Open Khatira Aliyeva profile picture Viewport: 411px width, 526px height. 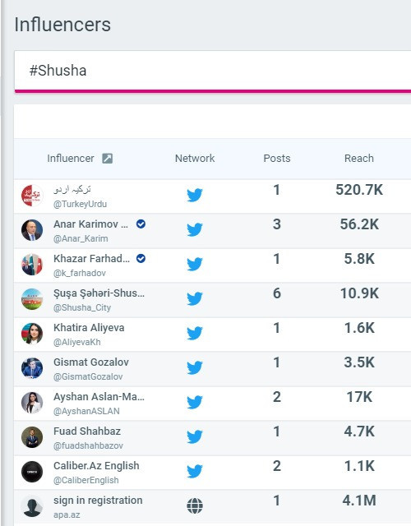point(32,334)
